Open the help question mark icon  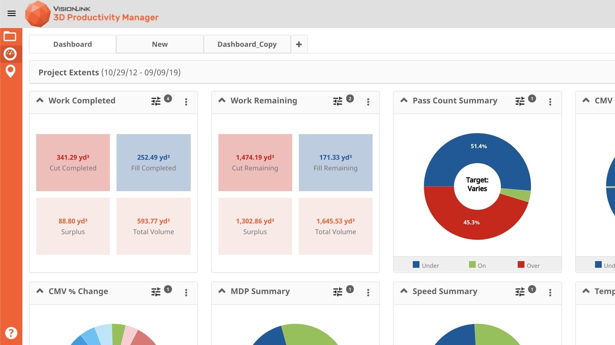click(11, 333)
